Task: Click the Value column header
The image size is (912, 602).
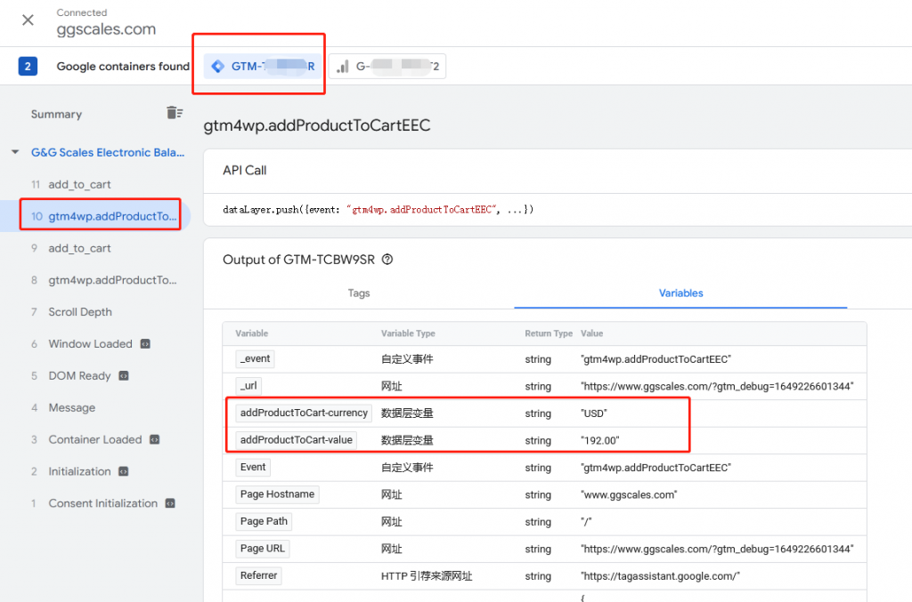Action: point(591,333)
